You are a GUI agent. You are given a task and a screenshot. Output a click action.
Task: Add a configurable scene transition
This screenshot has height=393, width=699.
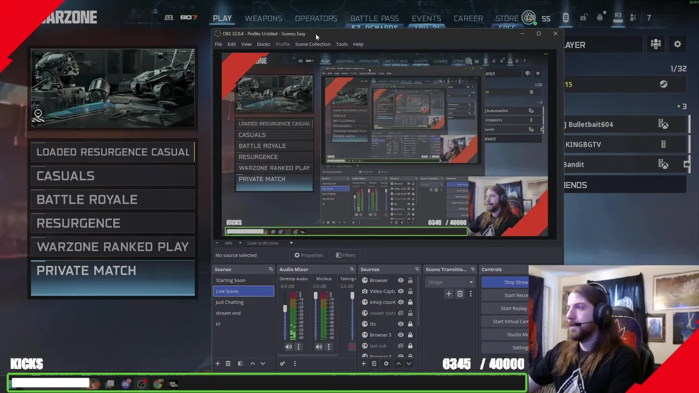(449, 294)
